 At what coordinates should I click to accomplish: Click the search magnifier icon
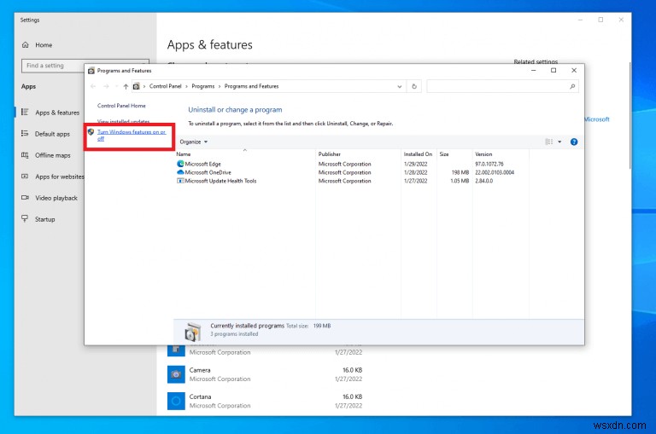(572, 86)
